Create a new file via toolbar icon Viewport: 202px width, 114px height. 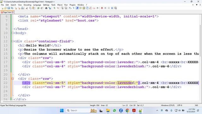pyautogui.click(x=2, y=8)
